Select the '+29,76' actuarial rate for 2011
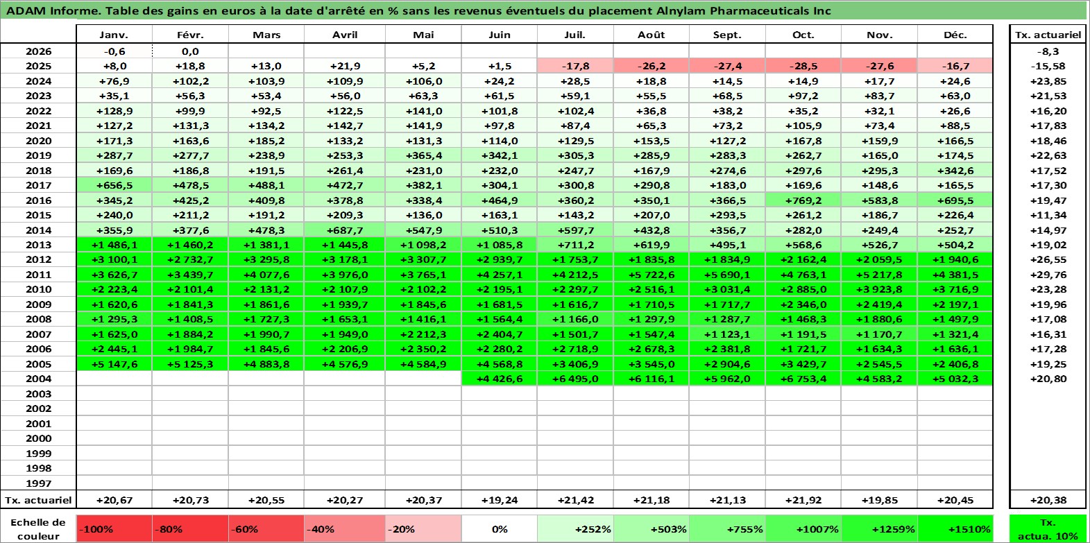Image resolution: width=1090 pixels, height=543 pixels. pyautogui.click(x=1048, y=275)
